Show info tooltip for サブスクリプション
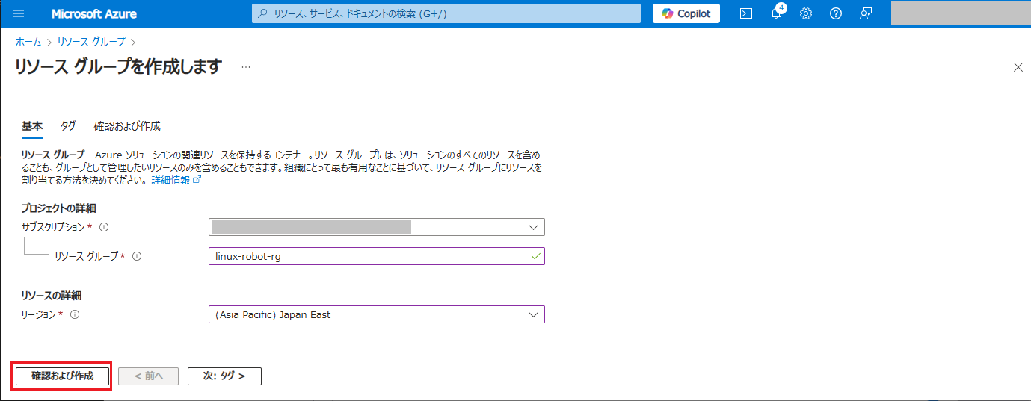 [104, 227]
